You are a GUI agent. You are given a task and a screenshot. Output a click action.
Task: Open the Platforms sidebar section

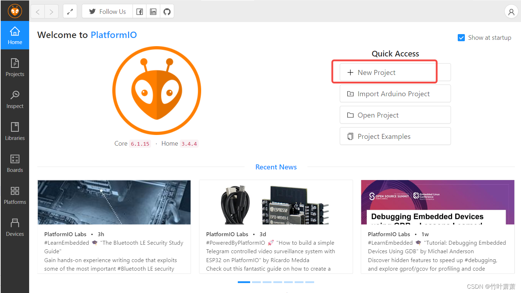coord(15,195)
